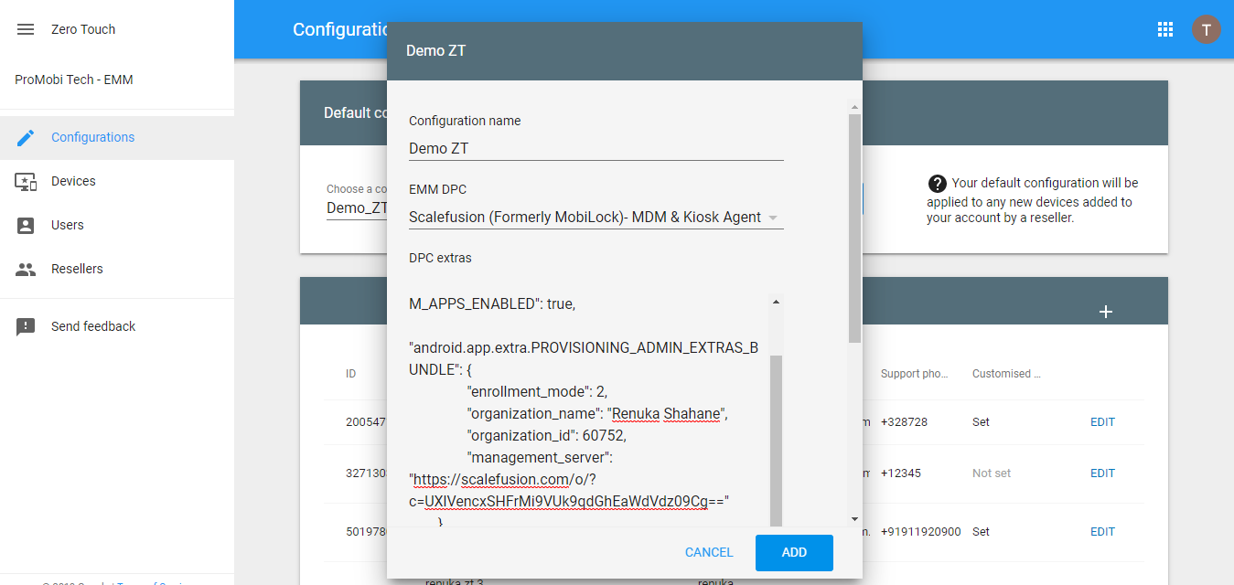Click the help question mark icon

tap(937, 183)
